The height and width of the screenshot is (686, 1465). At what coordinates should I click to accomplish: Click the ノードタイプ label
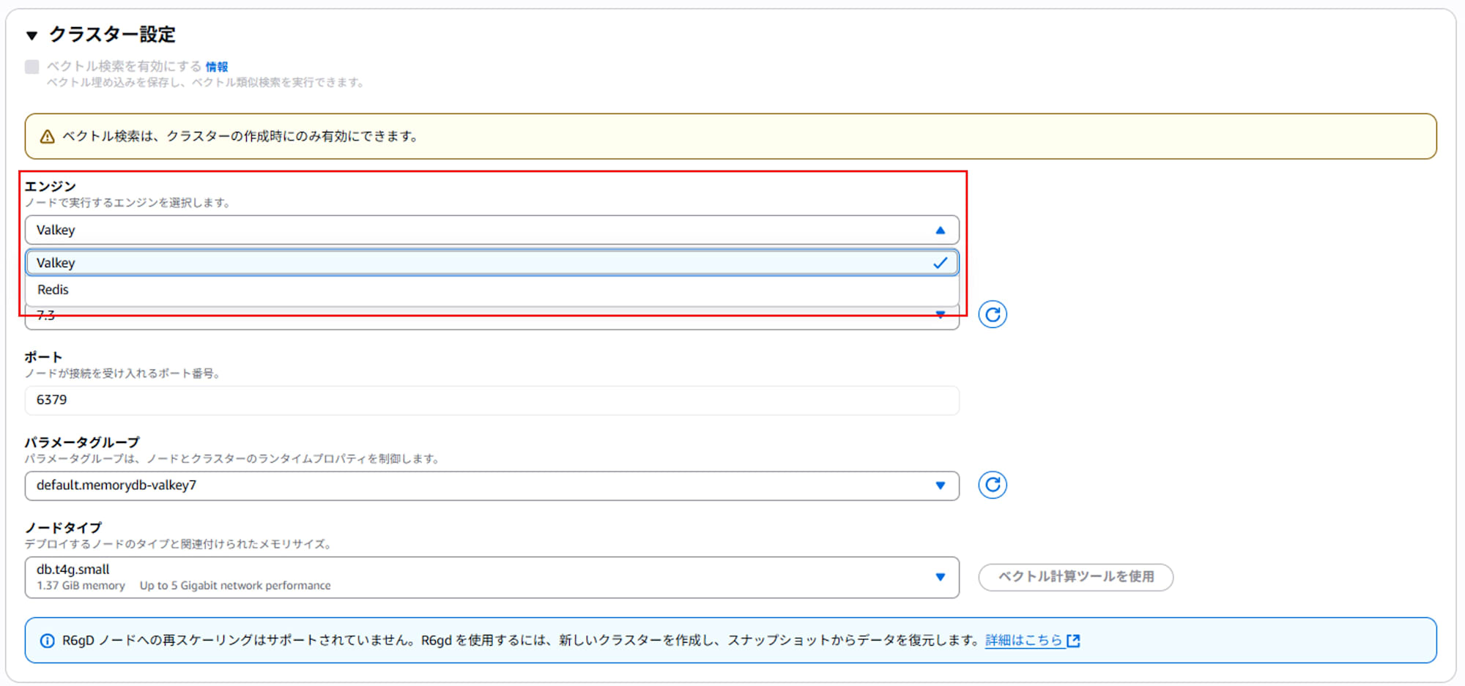tap(63, 528)
